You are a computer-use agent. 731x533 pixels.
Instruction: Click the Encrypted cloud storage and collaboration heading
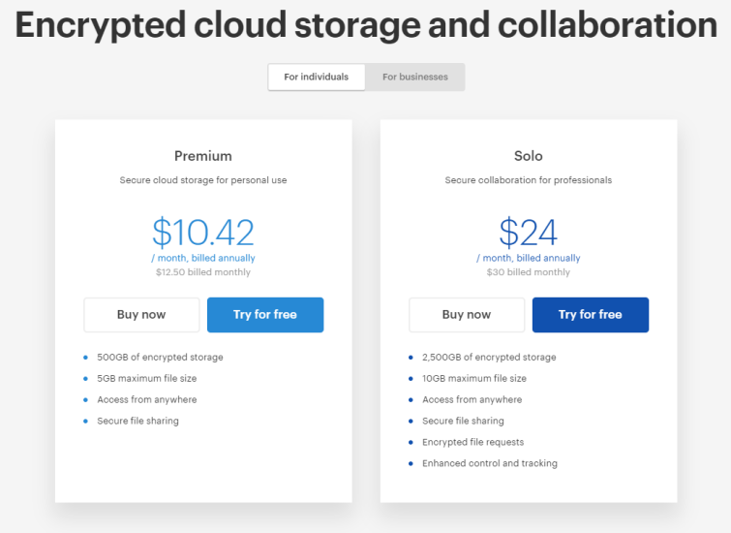click(366, 25)
